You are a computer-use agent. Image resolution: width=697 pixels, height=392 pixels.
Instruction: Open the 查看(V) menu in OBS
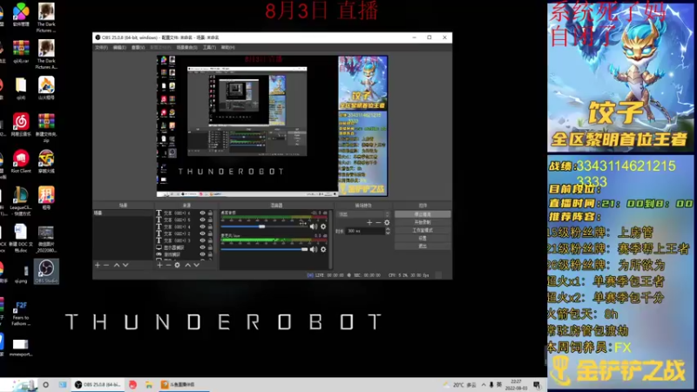(138, 48)
